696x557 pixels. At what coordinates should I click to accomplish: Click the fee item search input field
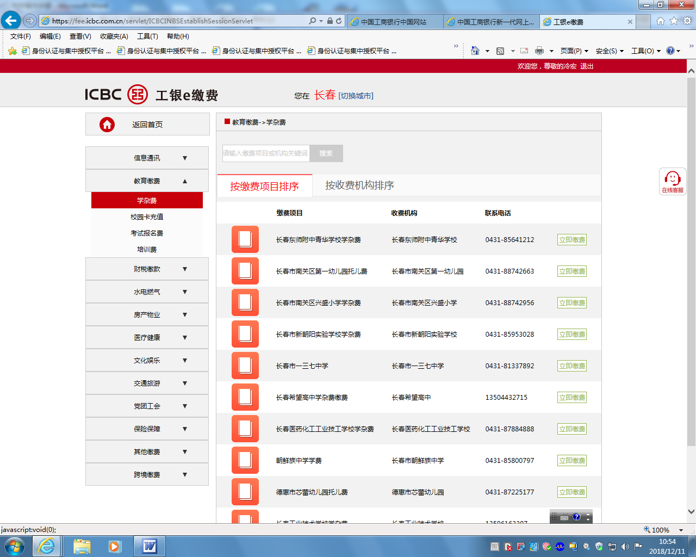coord(266,153)
